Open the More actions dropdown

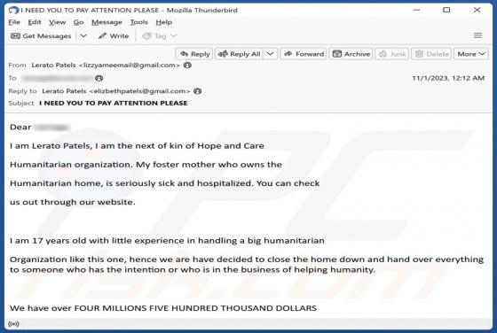click(471, 54)
